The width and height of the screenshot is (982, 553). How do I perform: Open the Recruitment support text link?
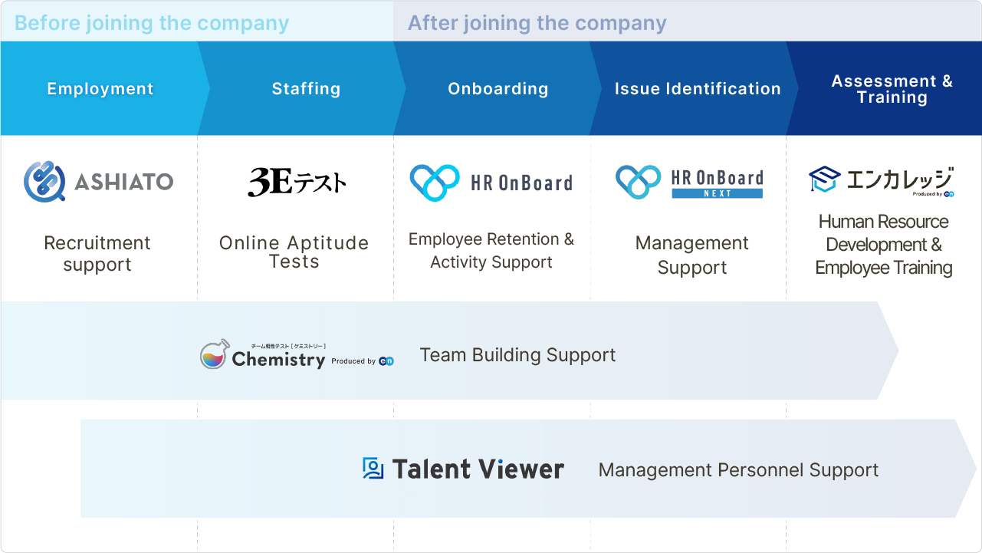click(97, 254)
